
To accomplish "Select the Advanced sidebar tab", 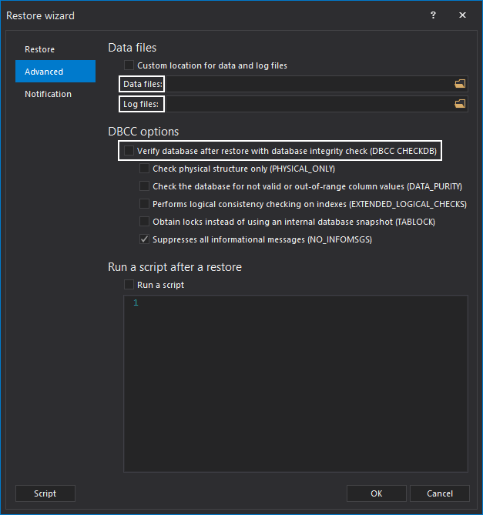I will coord(44,72).
